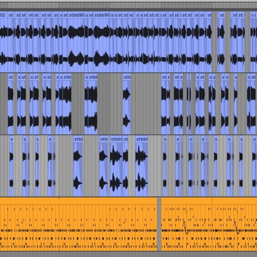
Task: Select the second "stbl" clip in the second track
Action: coord(93,104)
